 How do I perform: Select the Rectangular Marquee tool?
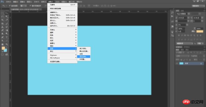pos(3,13)
